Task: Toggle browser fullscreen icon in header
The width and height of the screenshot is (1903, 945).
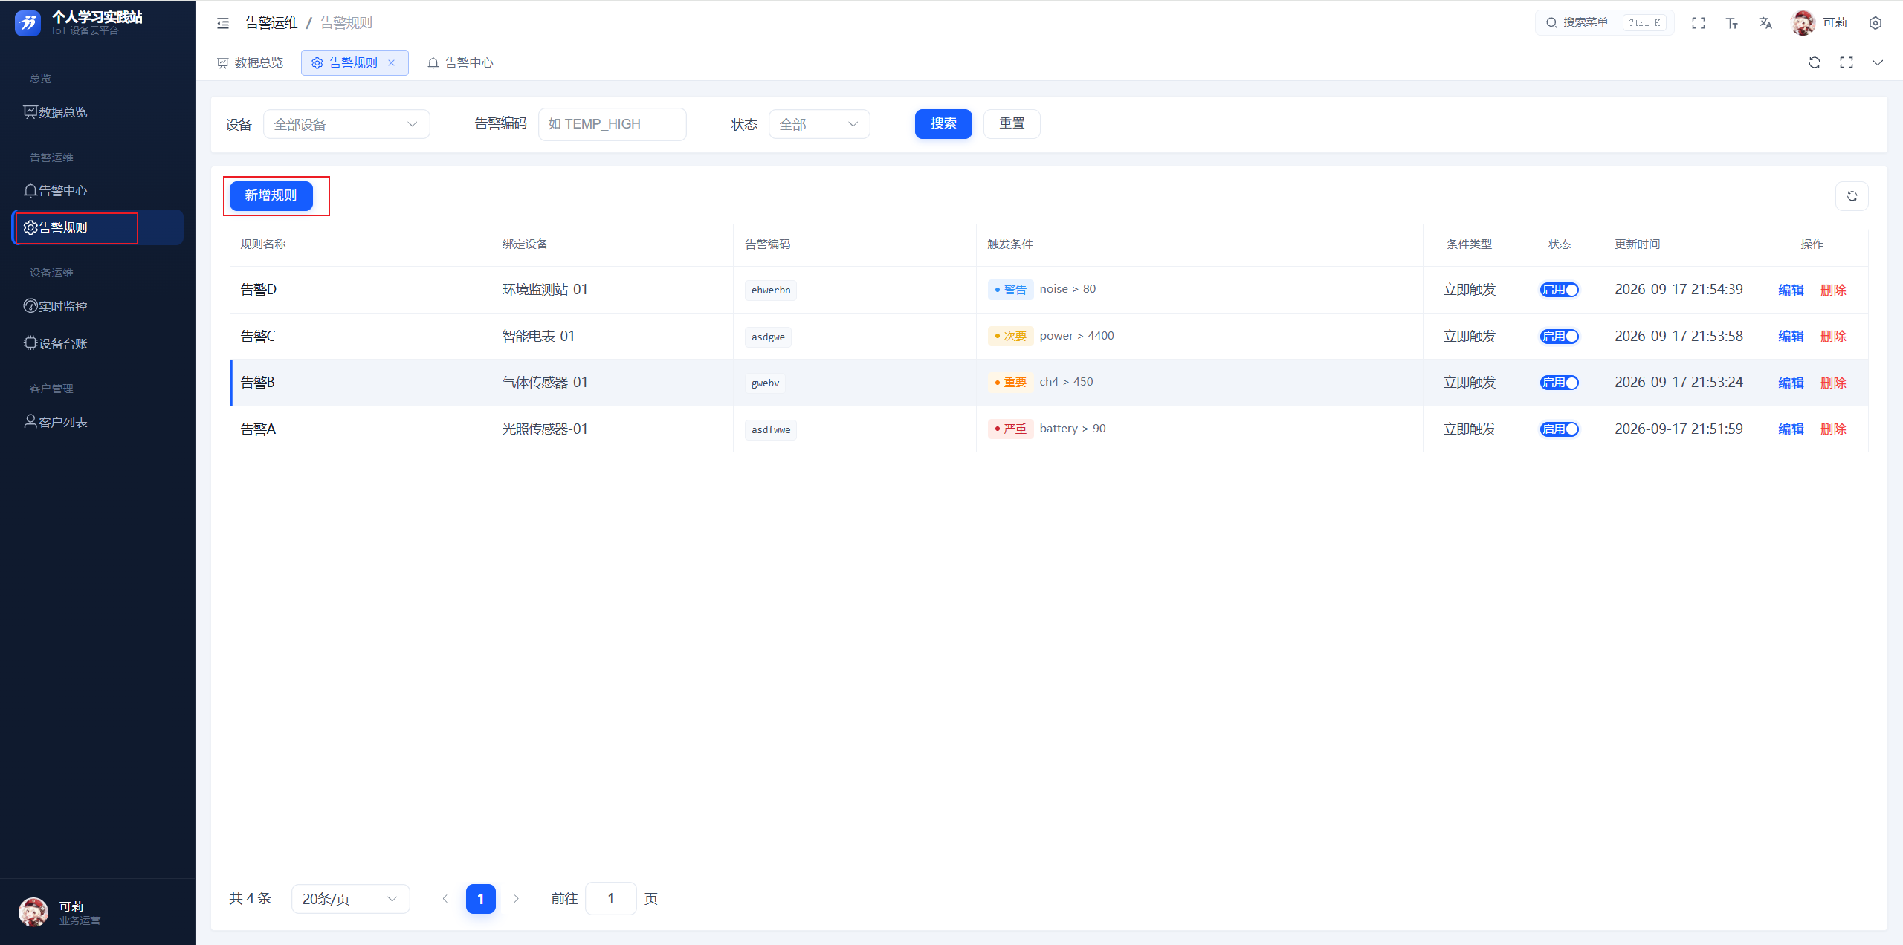Action: 1699,23
